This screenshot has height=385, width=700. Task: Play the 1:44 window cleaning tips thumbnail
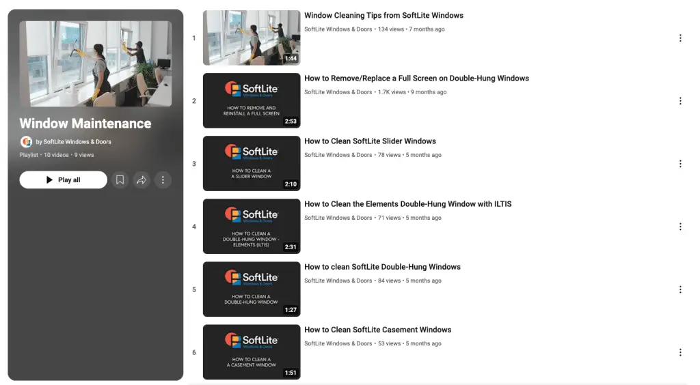[x=252, y=38]
